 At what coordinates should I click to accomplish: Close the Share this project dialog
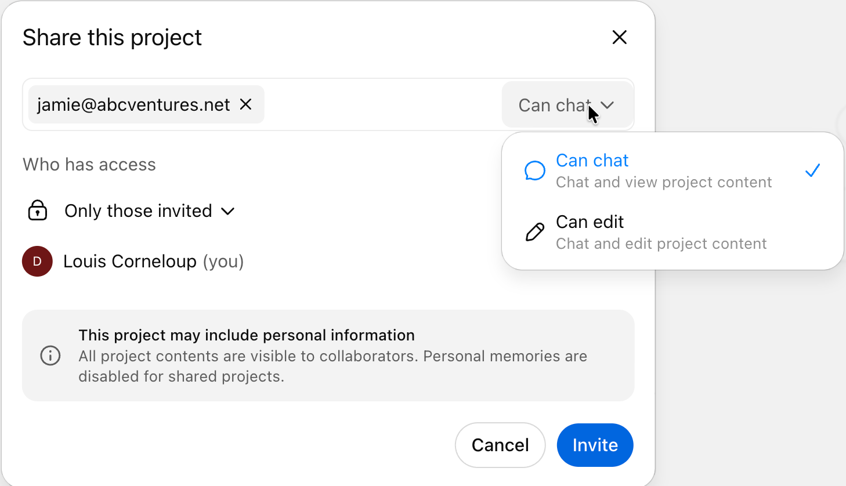(x=620, y=38)
